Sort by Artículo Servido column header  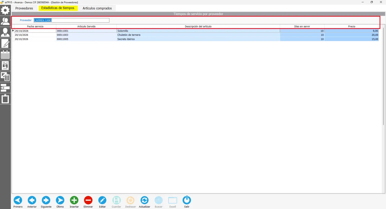(86, 26)
